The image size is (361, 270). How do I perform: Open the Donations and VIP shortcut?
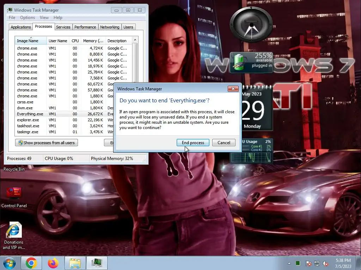(14, 236)
